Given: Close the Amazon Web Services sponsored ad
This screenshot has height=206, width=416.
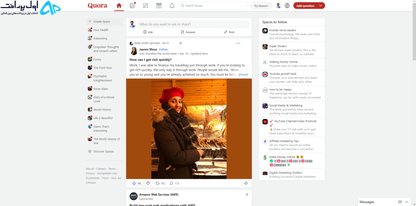Looking at the screenshot, I should (x=247, y=195).
